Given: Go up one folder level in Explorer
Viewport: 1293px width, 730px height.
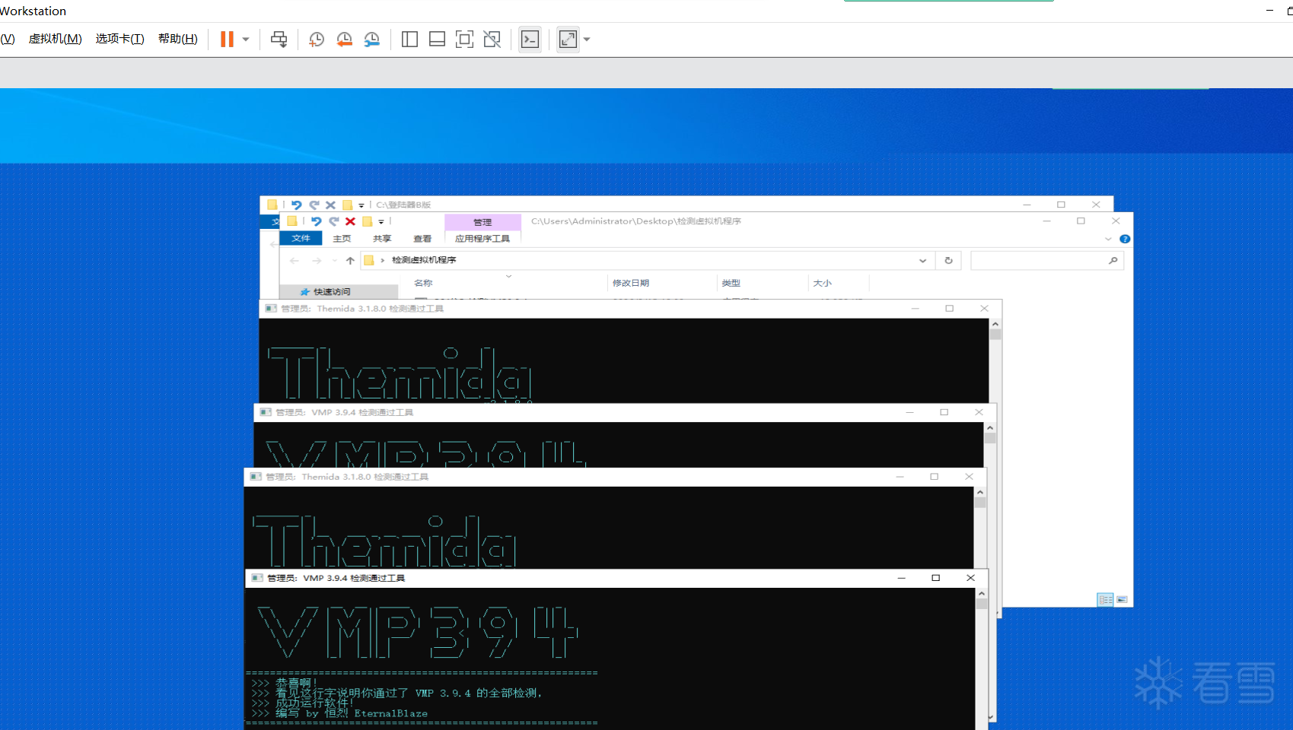Looking at the screenshot, I should point(350,260).
